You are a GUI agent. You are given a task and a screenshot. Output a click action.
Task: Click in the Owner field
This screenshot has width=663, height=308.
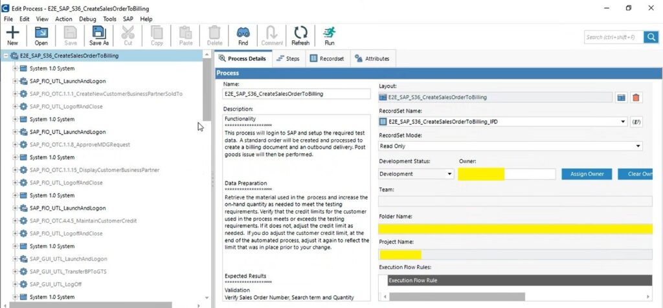pyautogui.click(x=506, y=174)
